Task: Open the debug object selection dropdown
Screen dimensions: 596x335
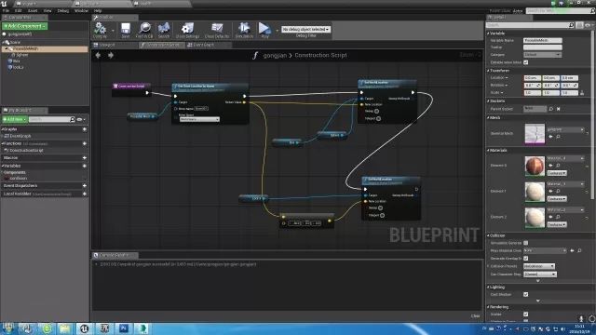Action: click(x=305, y=29)
